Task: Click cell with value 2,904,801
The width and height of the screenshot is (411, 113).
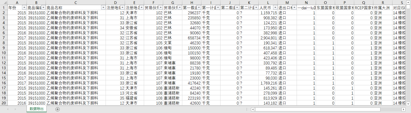Action: (x=268, y=38)
